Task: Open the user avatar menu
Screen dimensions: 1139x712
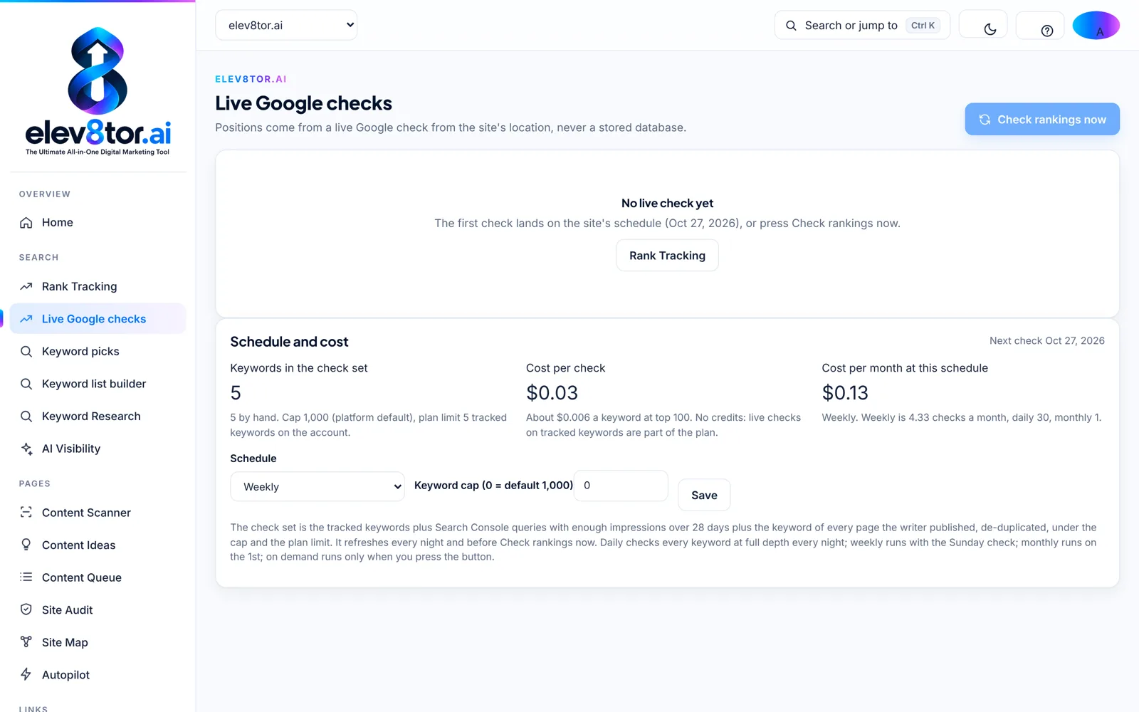Action: [1096, 25]
